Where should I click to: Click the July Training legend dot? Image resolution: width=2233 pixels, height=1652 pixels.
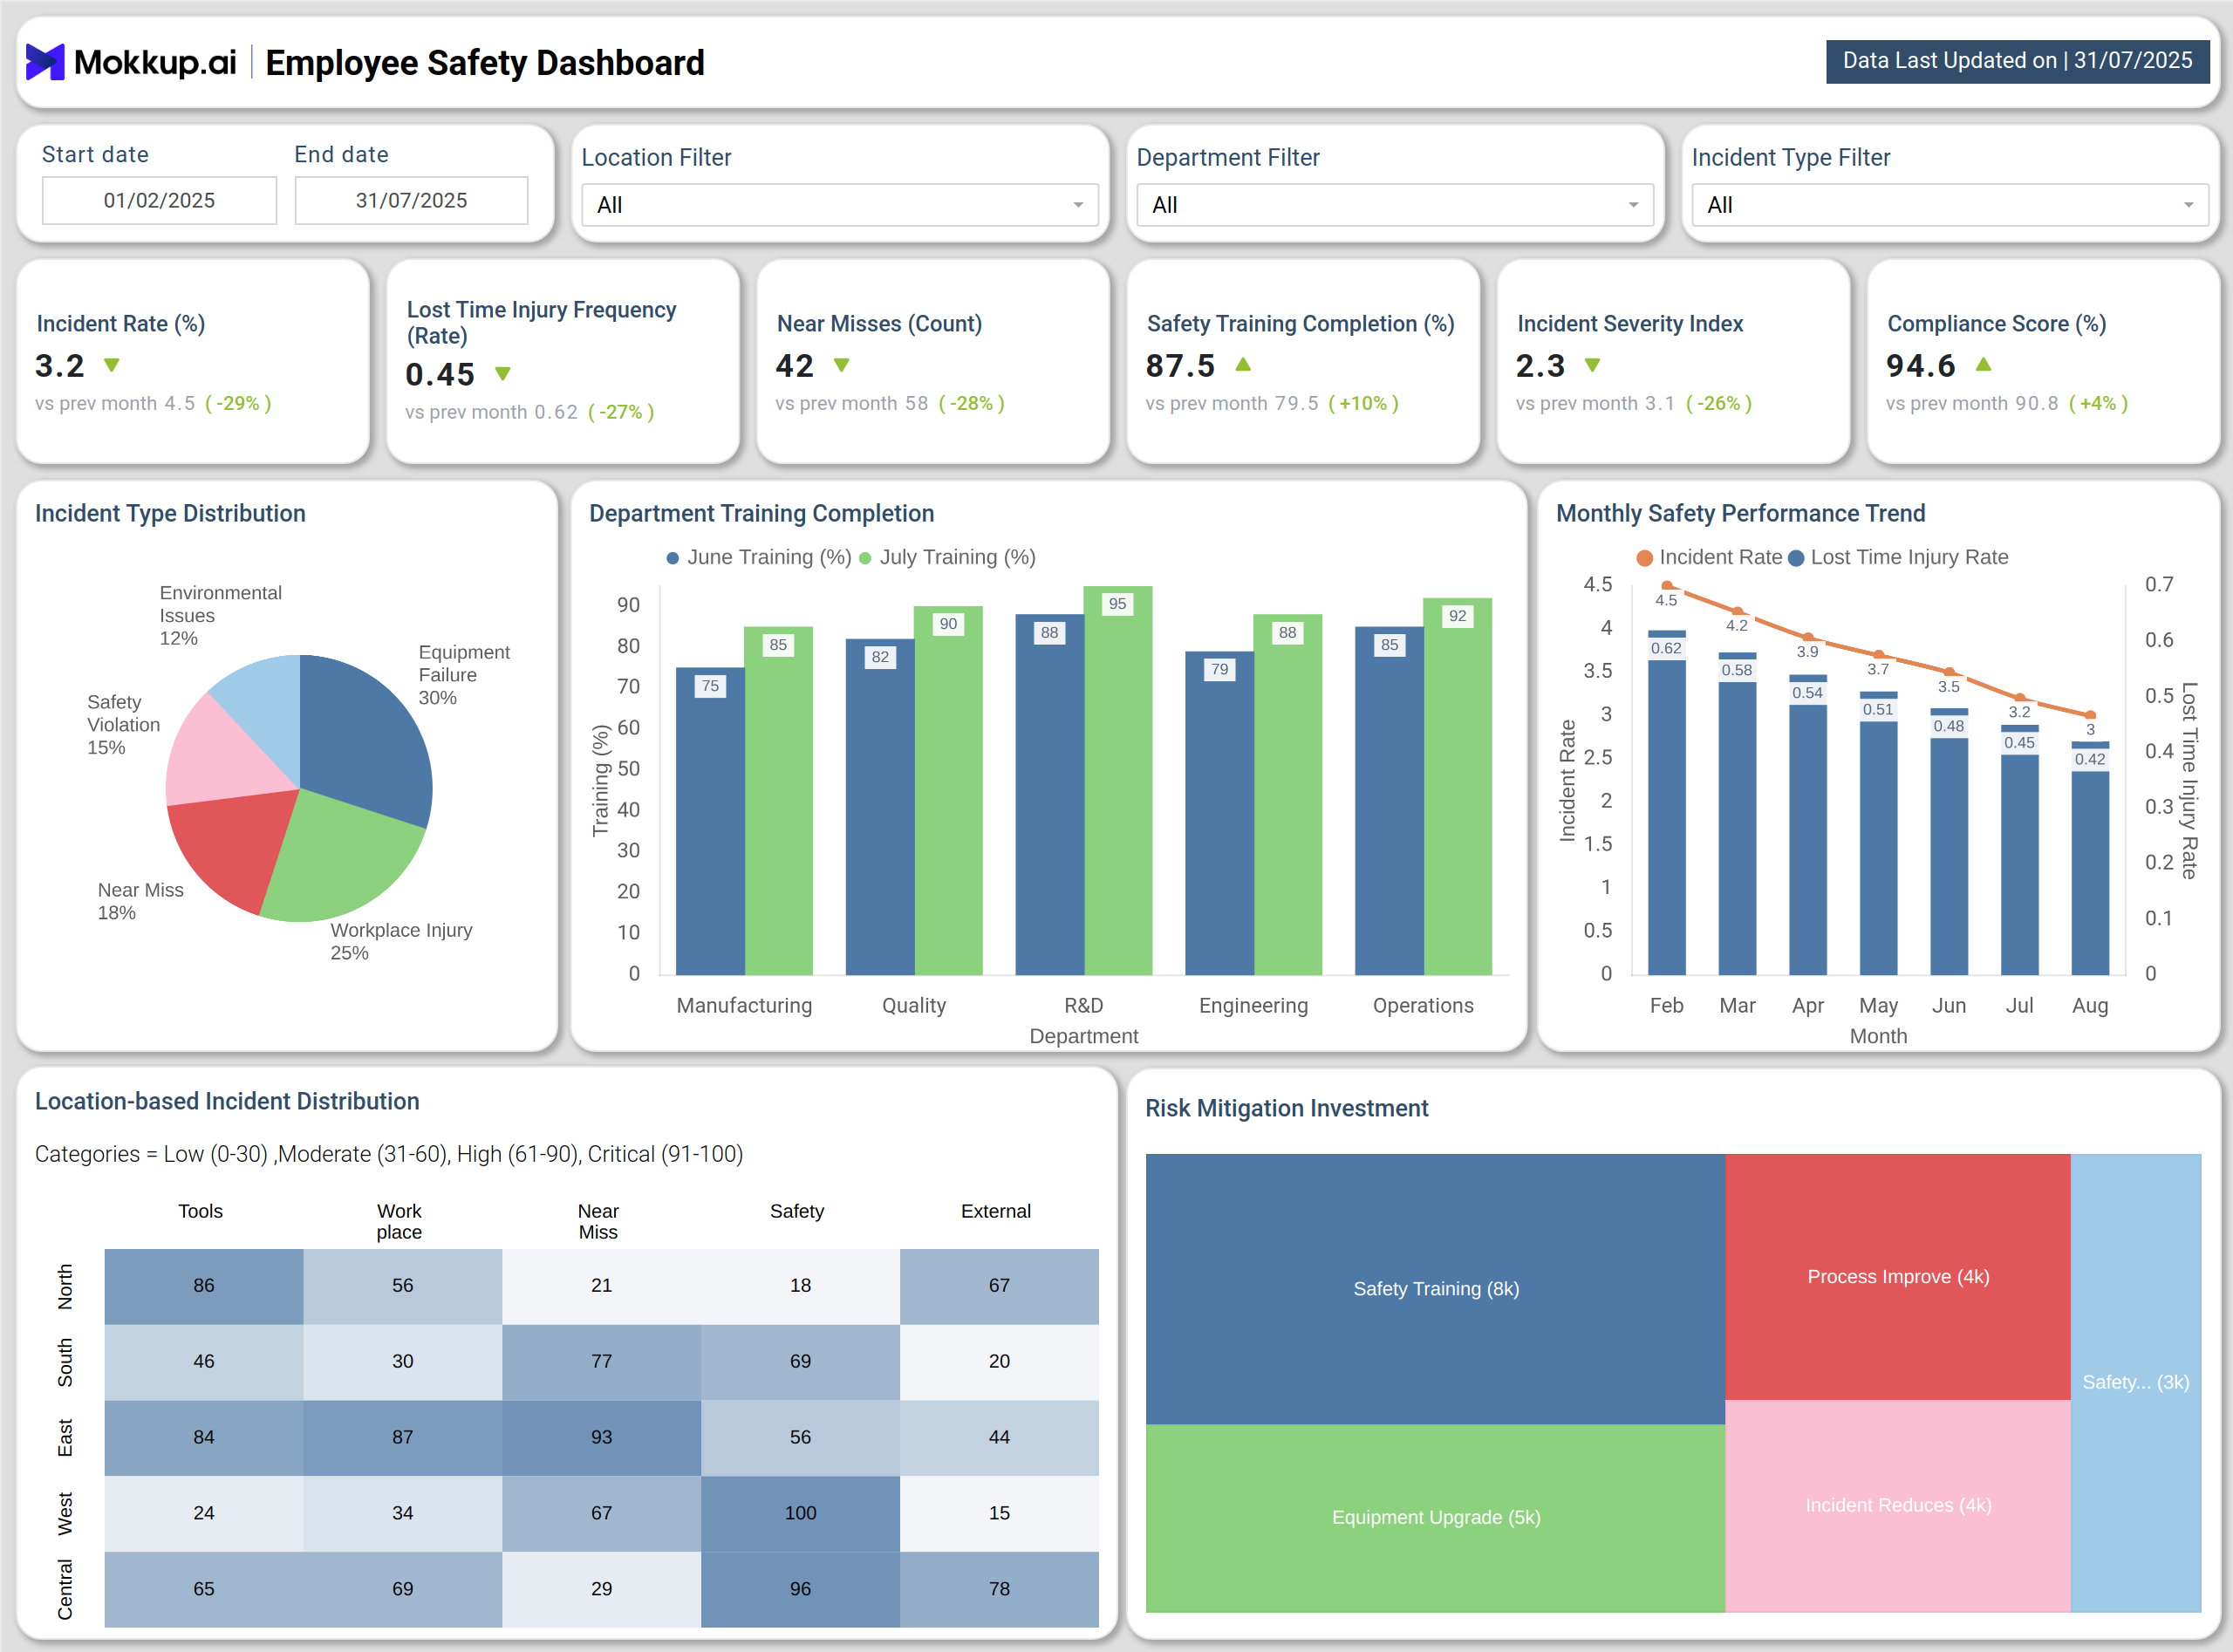[865, 558]
